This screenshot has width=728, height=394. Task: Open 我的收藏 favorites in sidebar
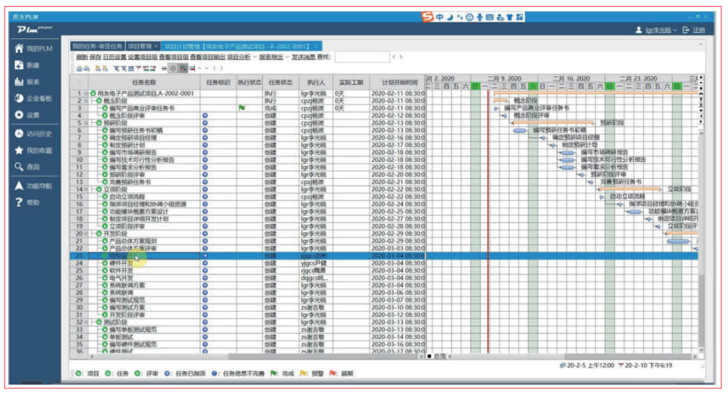point(34,150)
